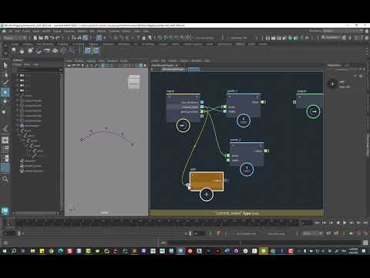Image resolution: width=370 pixels, height=278 pixels.
Task: Open the menu set dropdown in status line
Action: [x=15, y=38]
